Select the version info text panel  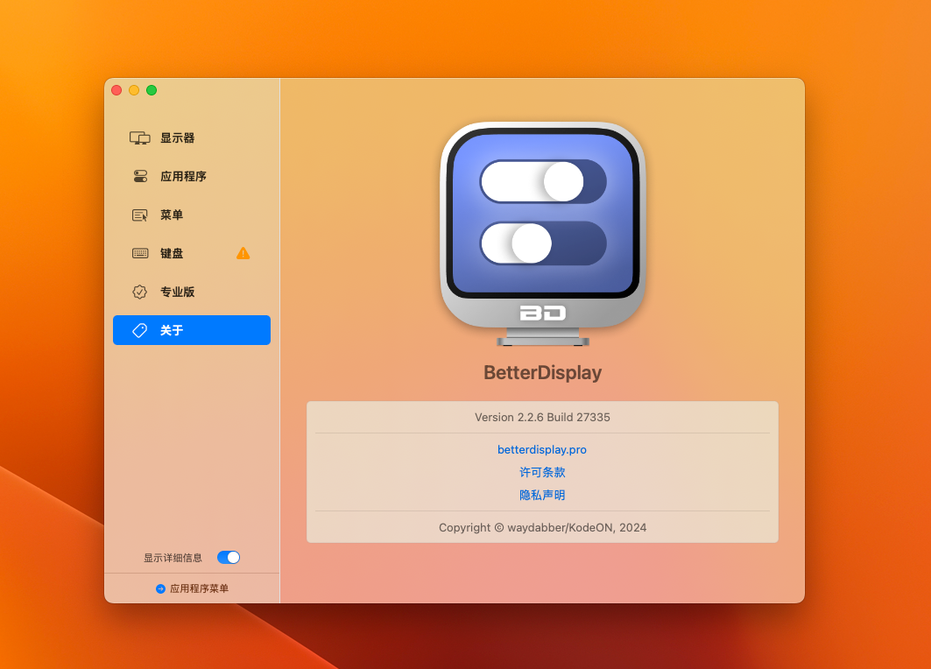[x=542, y=418]
